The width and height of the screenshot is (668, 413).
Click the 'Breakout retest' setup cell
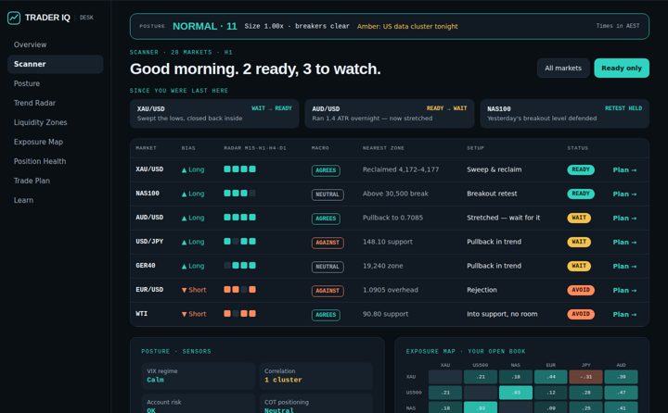click(x=492, y=194)
